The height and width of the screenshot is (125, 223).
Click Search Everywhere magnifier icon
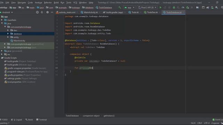222,7
